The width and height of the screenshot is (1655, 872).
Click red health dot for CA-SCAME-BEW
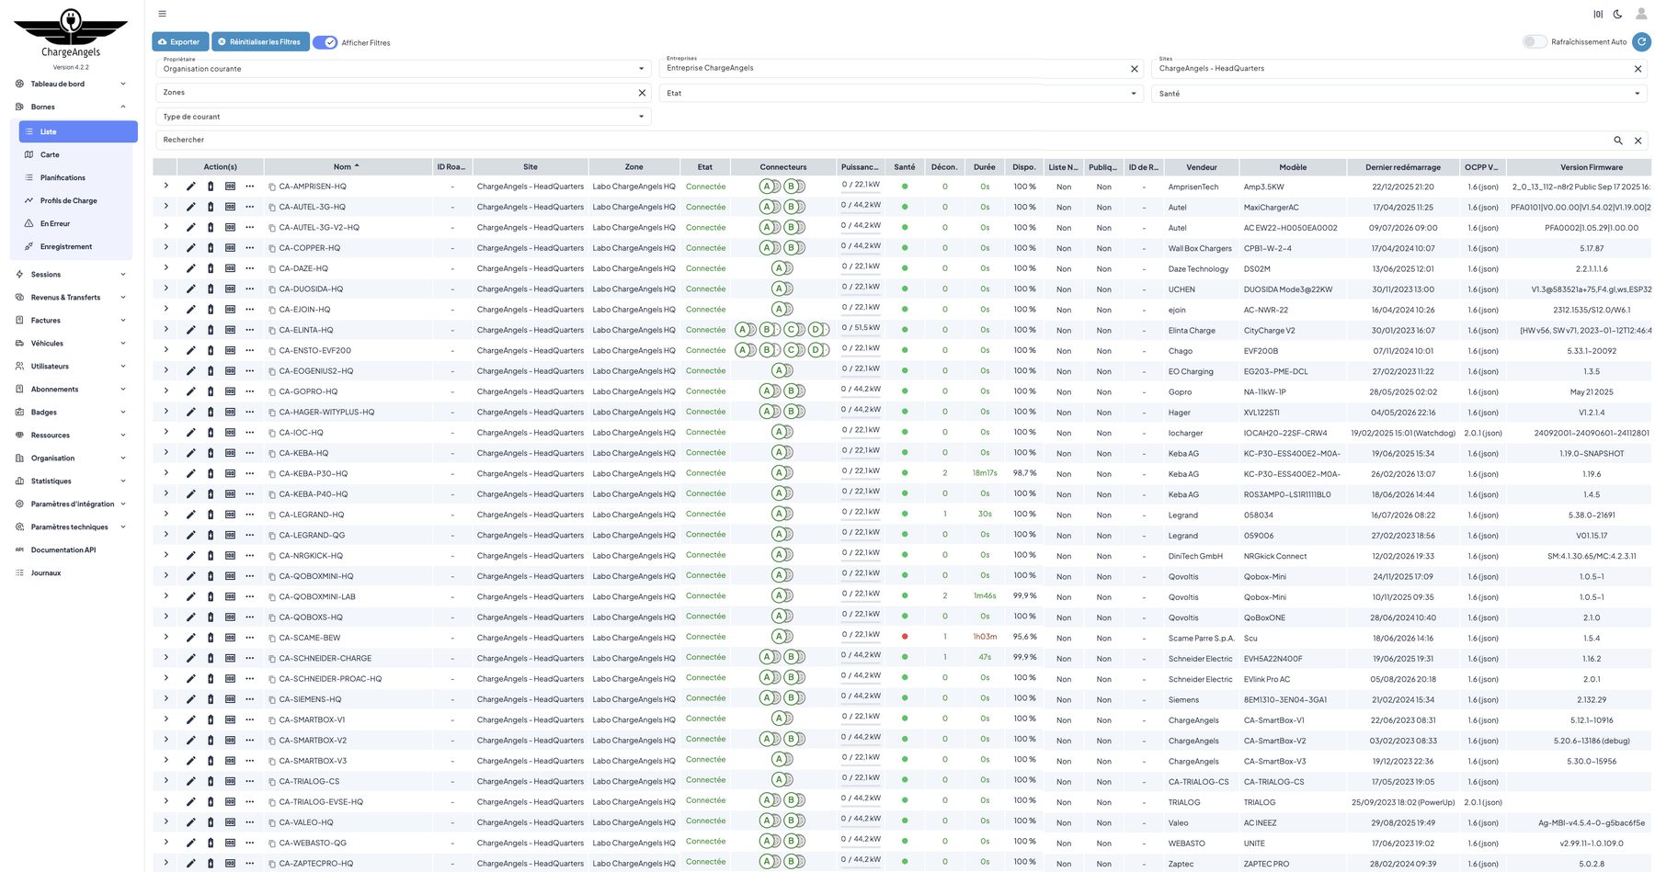coord(905,637)
